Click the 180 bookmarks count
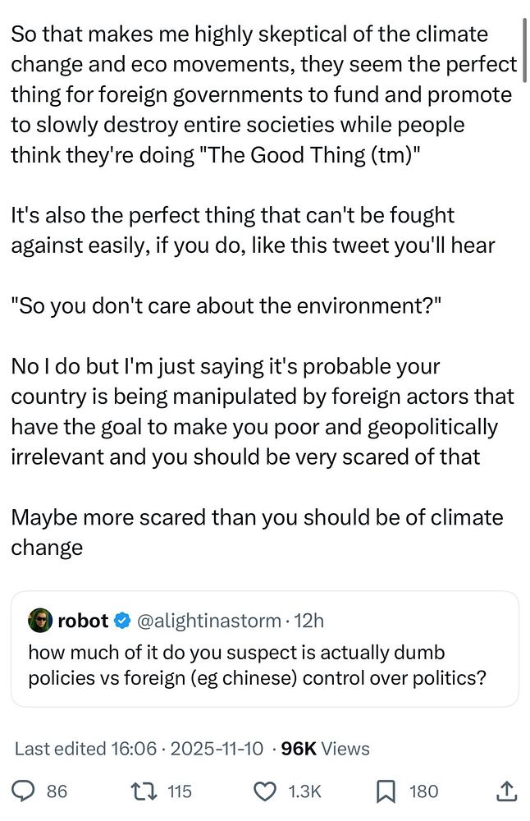The height and width of the screenshot is (821, 530). [423, 791]
